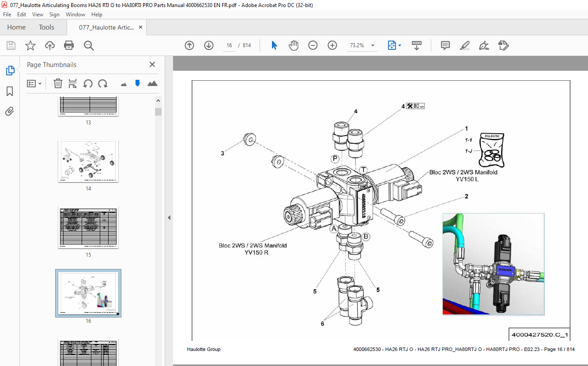Click drawing reference "4000427520.C_1"
Viewport: 588px width, 366px height.
[x=539, y=334]
